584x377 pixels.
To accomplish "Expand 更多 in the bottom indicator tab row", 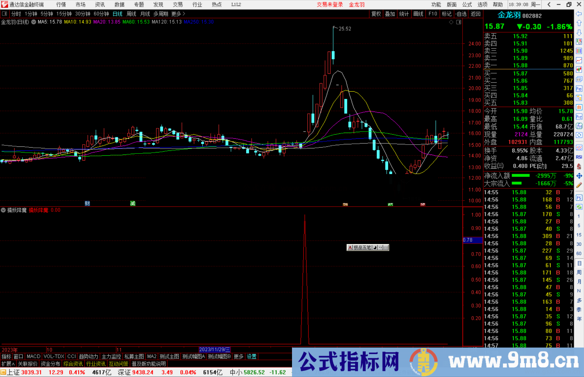I will click(238, 356).
